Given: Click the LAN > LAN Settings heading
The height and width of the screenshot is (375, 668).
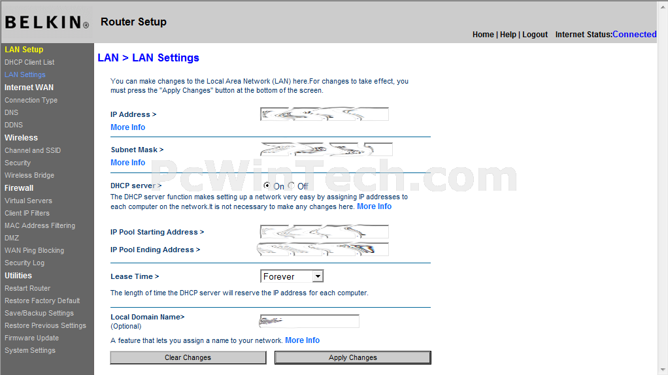Looking at the screenshot, I should 148,57.
